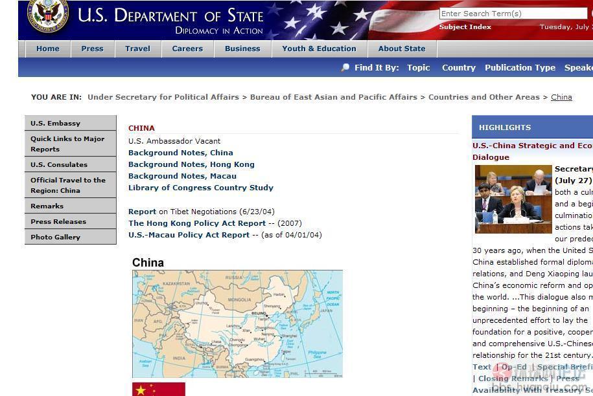Go to the Travel tab
The width and height of the screenshot is (593, 396).
pos(137,49)
